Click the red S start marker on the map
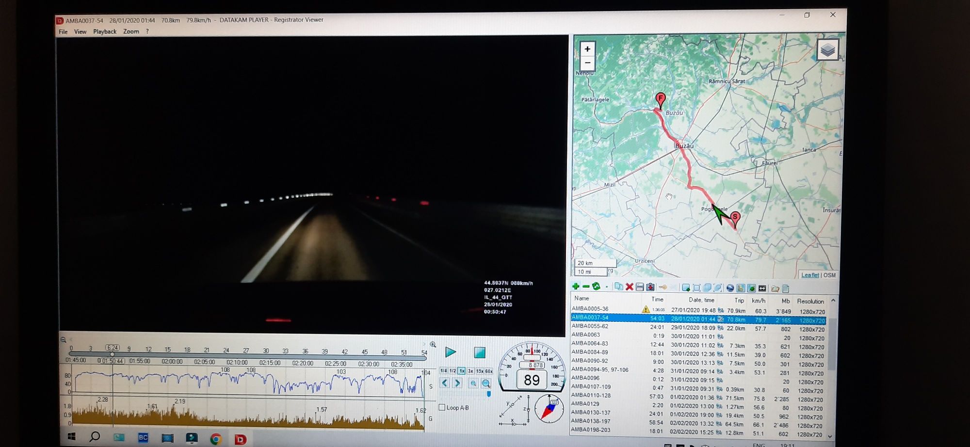 pyautogui.click(x=735, y=219)
